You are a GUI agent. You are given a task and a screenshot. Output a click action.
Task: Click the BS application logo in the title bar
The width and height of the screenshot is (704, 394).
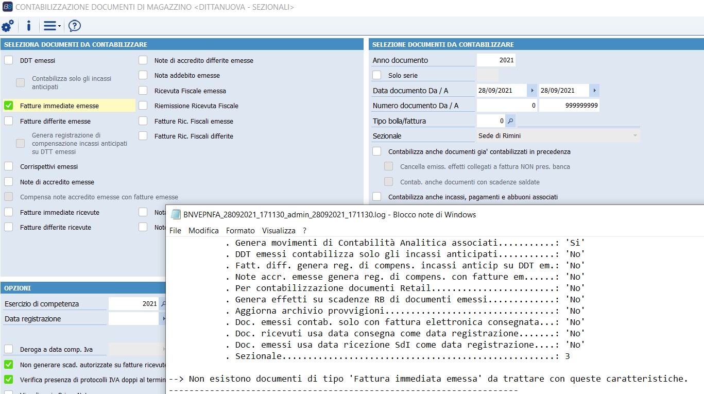click(x=8, y=8)
